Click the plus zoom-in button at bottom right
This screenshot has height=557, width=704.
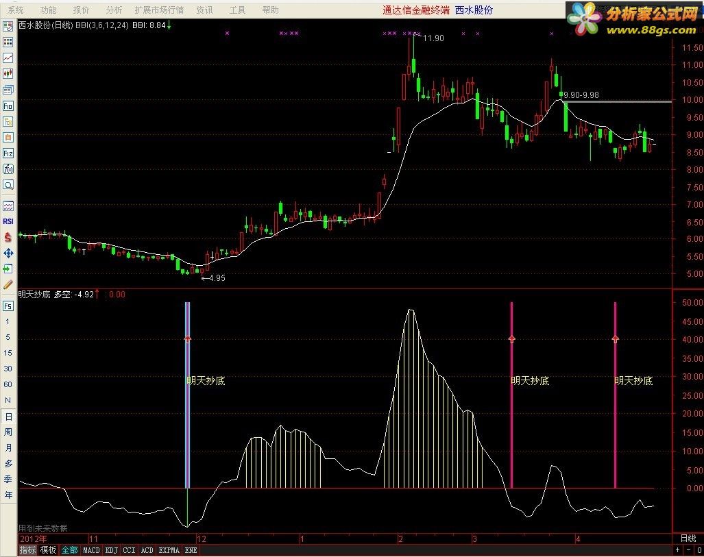tap(678, 550)
